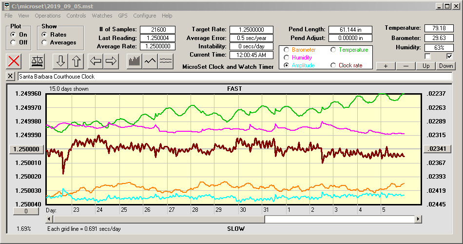Click the '15.0 days shown' text
Screen dimensions: 463x244
coord(69,89)
